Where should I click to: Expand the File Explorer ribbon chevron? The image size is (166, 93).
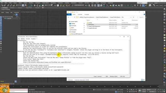[142, 14]
